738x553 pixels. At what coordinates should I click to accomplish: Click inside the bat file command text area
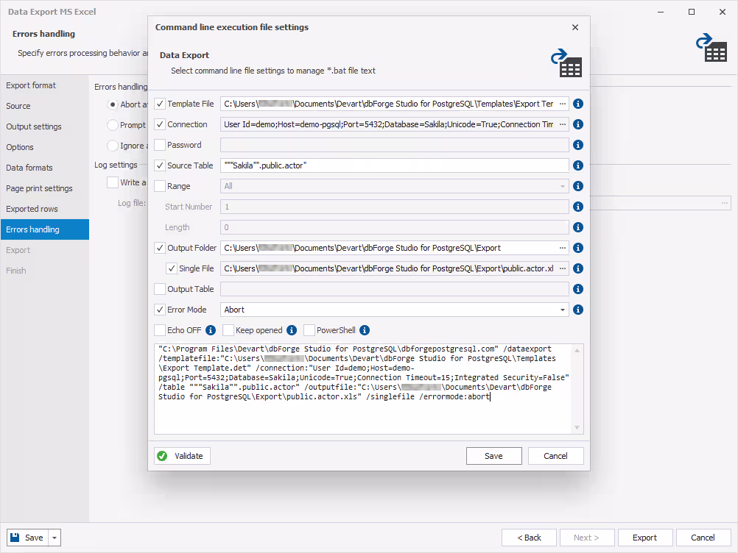pos(362,389)
